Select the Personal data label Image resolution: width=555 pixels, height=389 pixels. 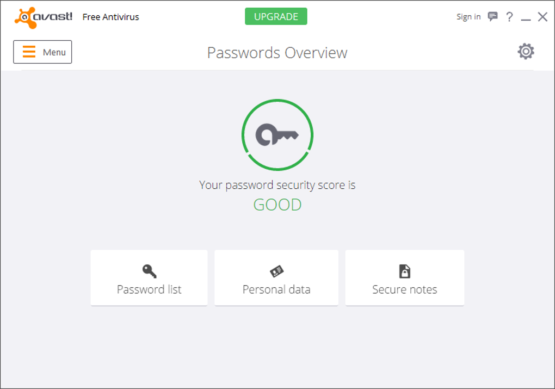276,289
